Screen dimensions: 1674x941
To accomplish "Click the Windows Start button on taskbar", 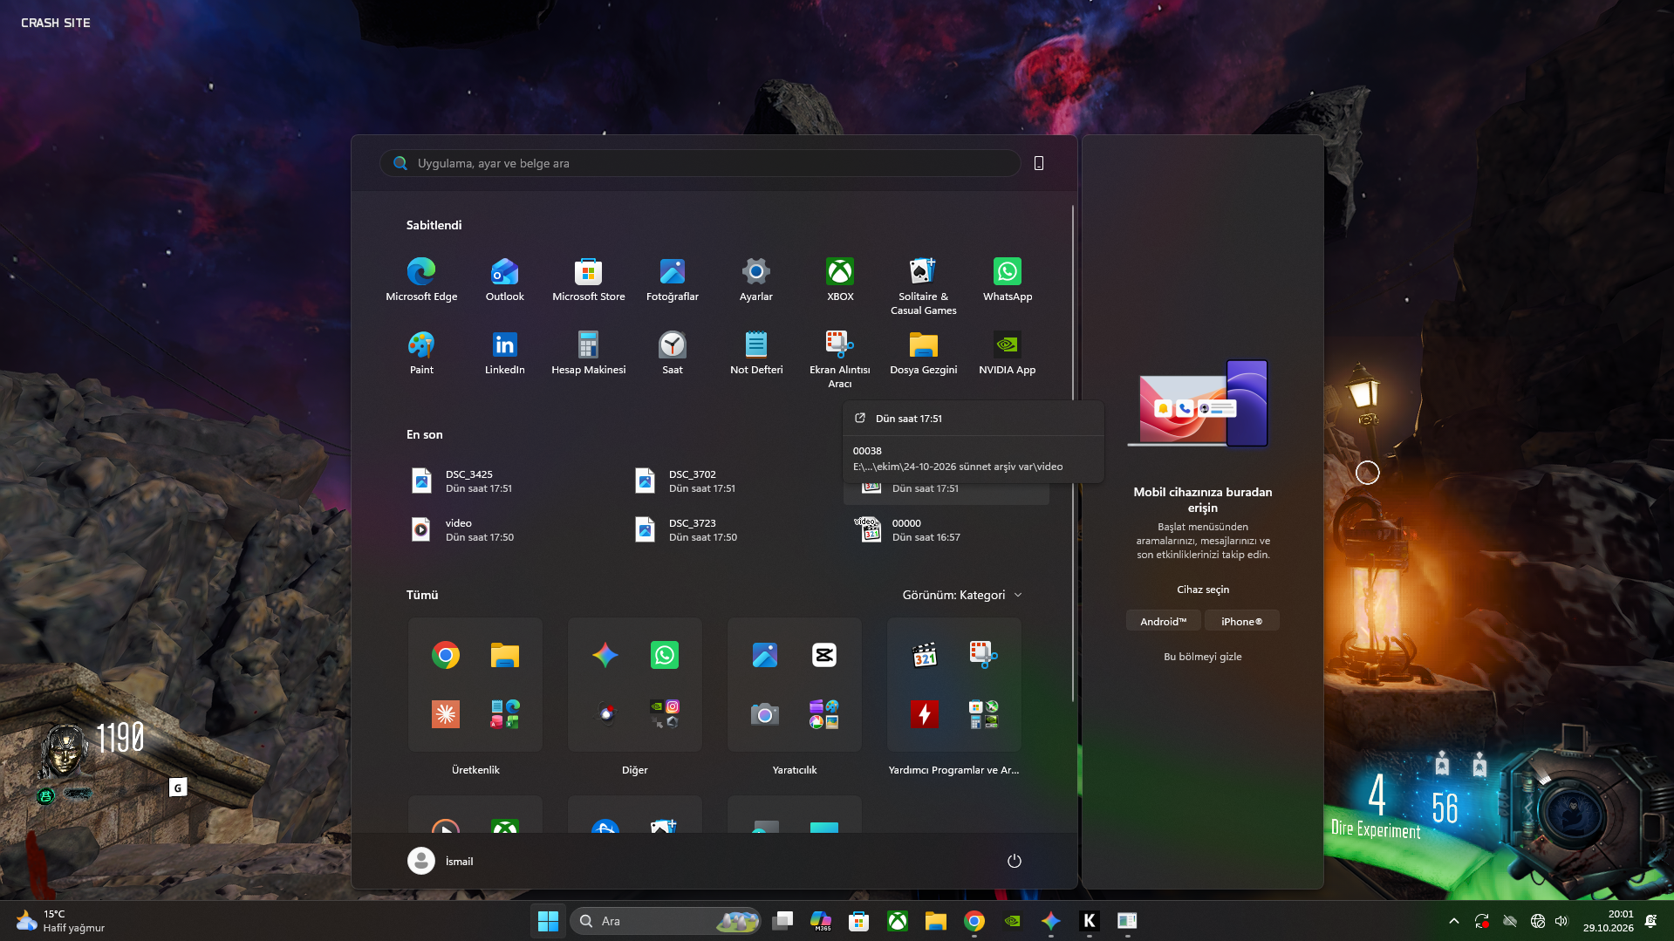I will 548,921.
